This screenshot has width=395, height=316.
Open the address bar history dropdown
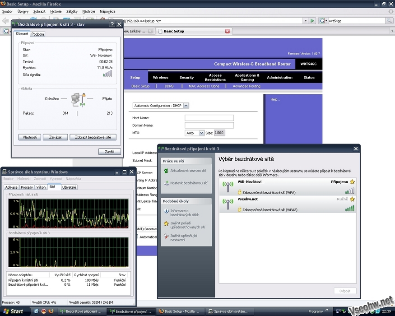(x=305, y=21)
